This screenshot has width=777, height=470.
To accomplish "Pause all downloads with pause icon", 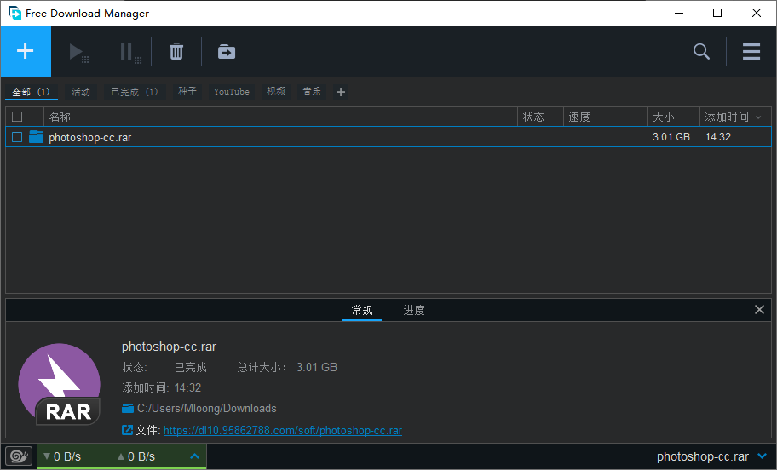I will 130,52.
